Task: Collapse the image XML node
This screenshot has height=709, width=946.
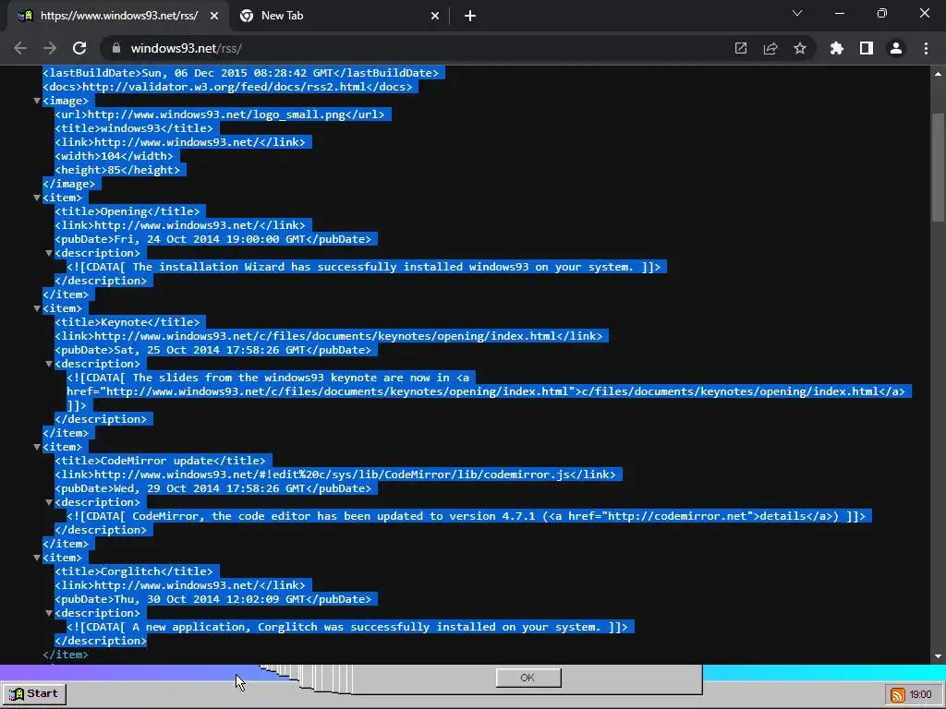Action: pyautogui.click(x=37, y=101)
